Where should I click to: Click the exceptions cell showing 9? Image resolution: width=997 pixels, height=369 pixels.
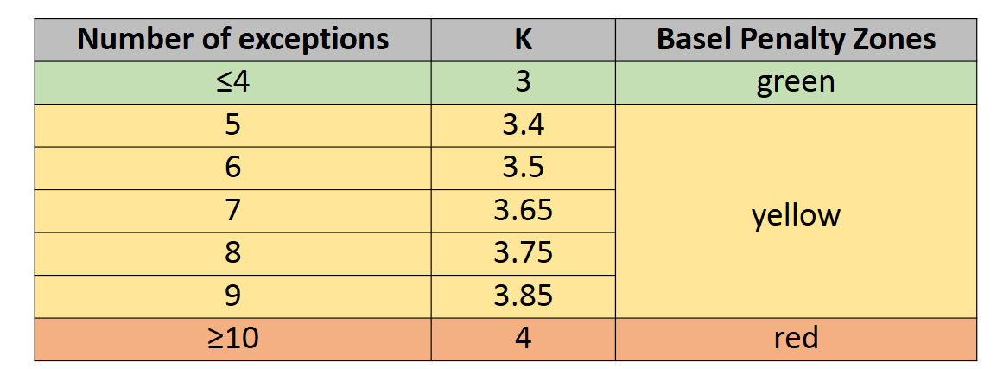point(232,296)
